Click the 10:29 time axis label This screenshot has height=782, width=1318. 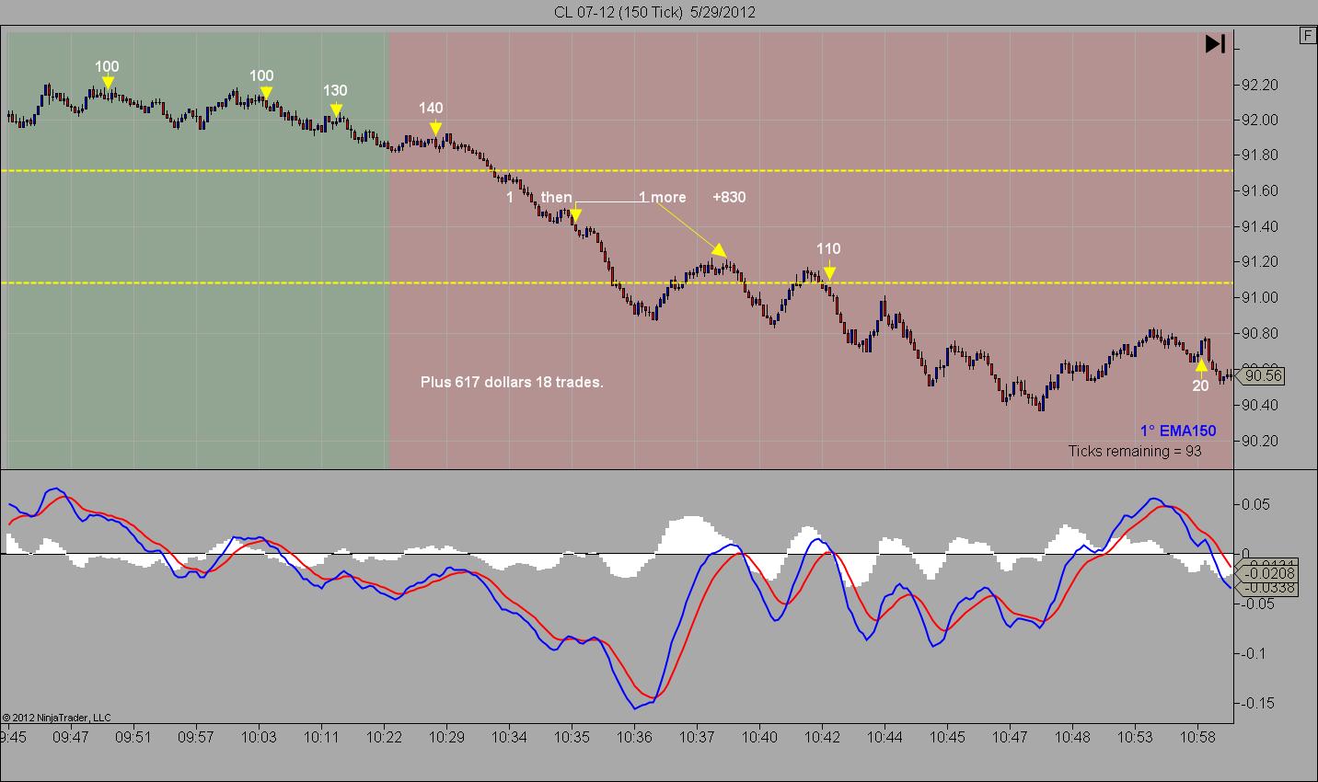pyautogui.click(x=446, y=737)
